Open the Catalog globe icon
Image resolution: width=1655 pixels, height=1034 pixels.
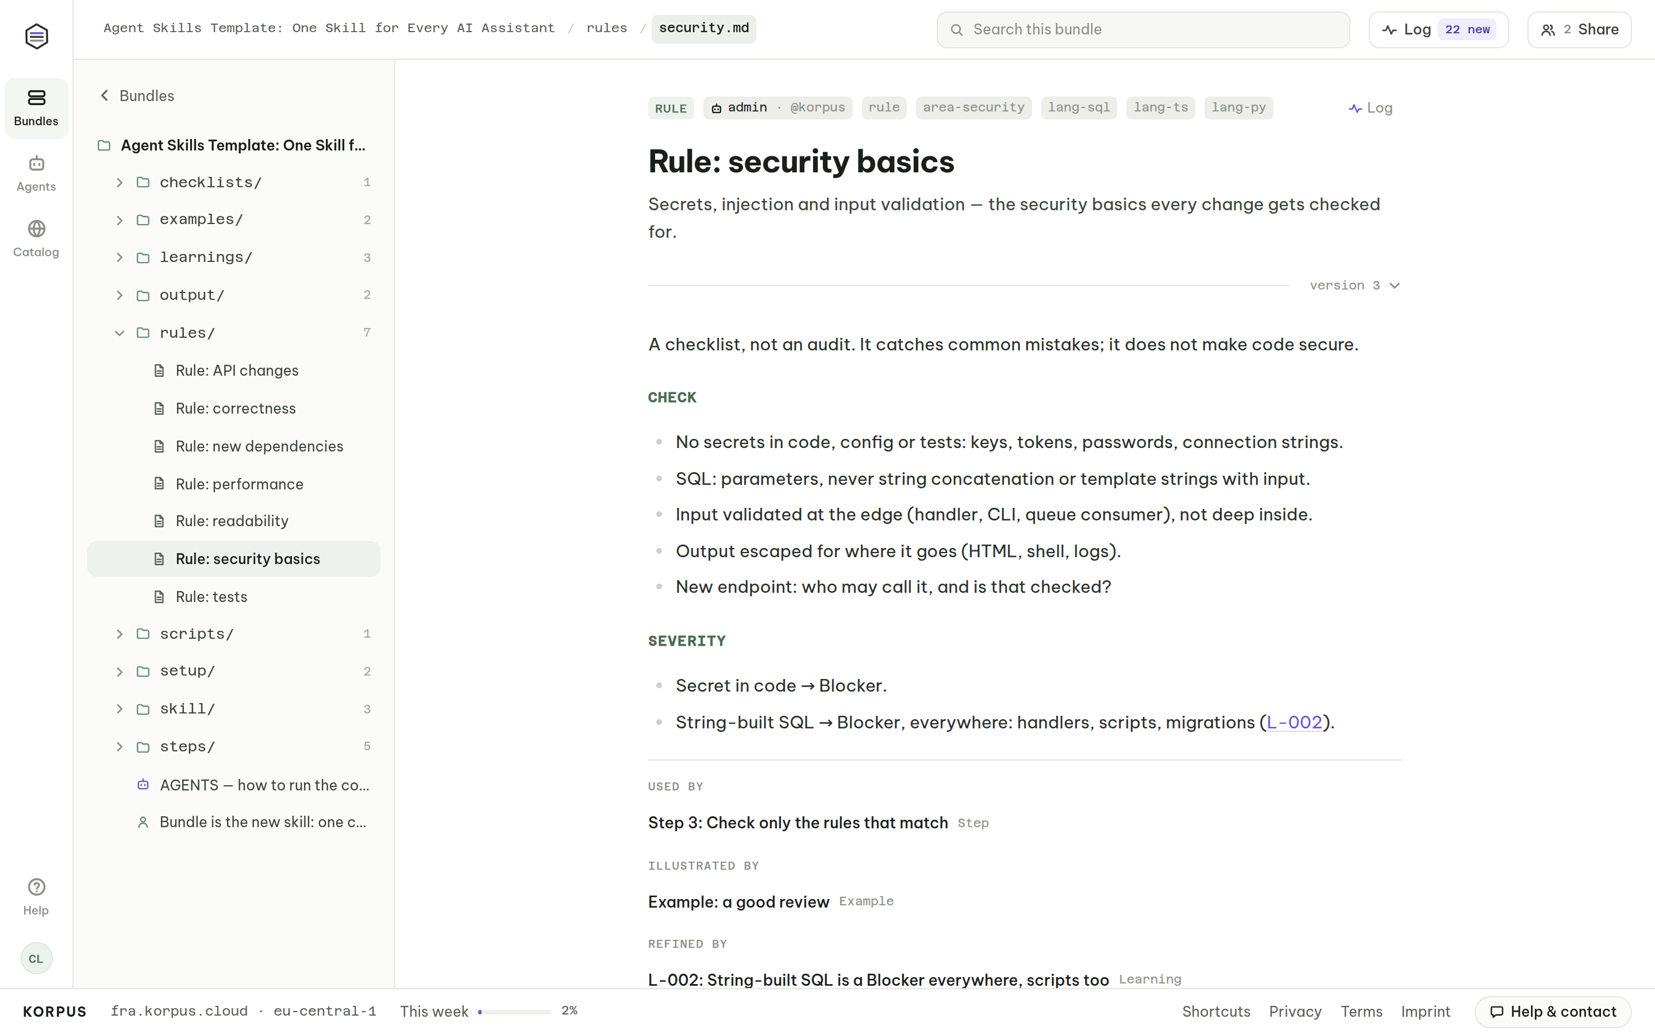coord(36,229)
